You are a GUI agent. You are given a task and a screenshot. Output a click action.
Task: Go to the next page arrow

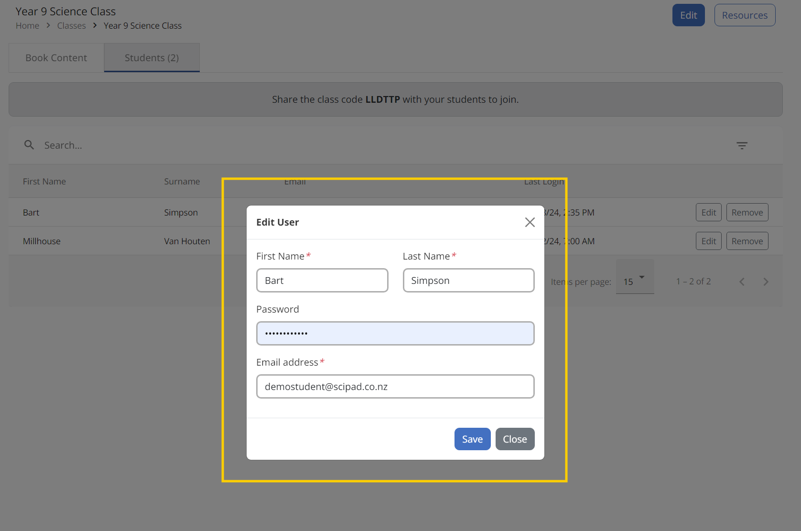coord(766,282)
